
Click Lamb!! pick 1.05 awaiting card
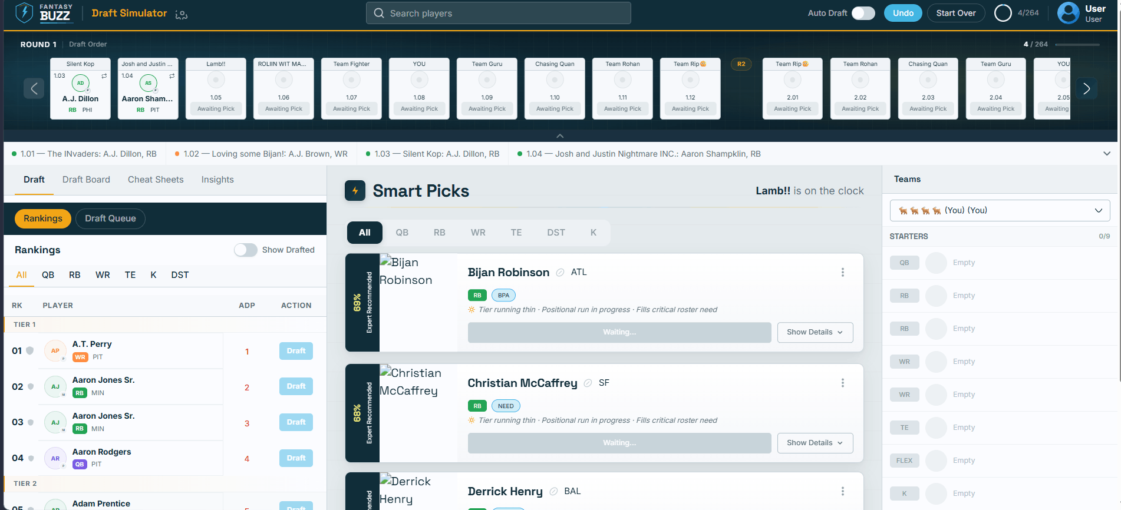click(216, 88)
